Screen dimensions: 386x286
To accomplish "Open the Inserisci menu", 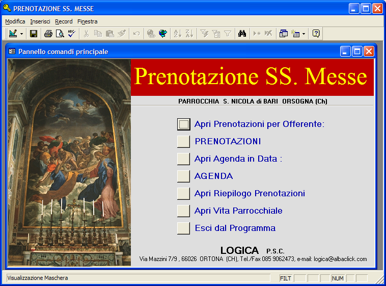I will click(40, 22).
